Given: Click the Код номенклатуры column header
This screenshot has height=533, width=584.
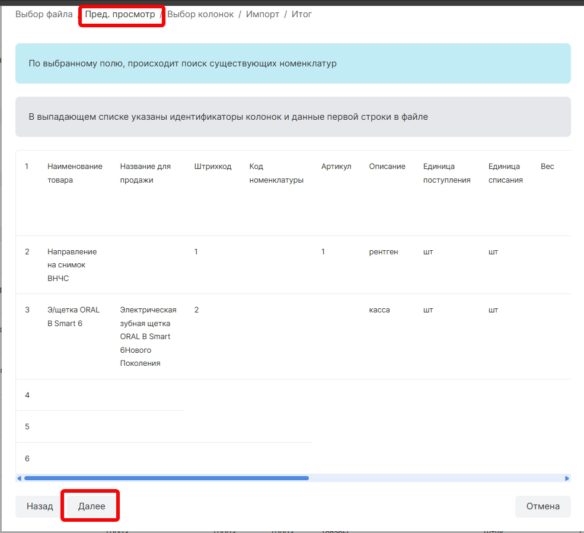Looking at the screenshot, I should 276,173.
